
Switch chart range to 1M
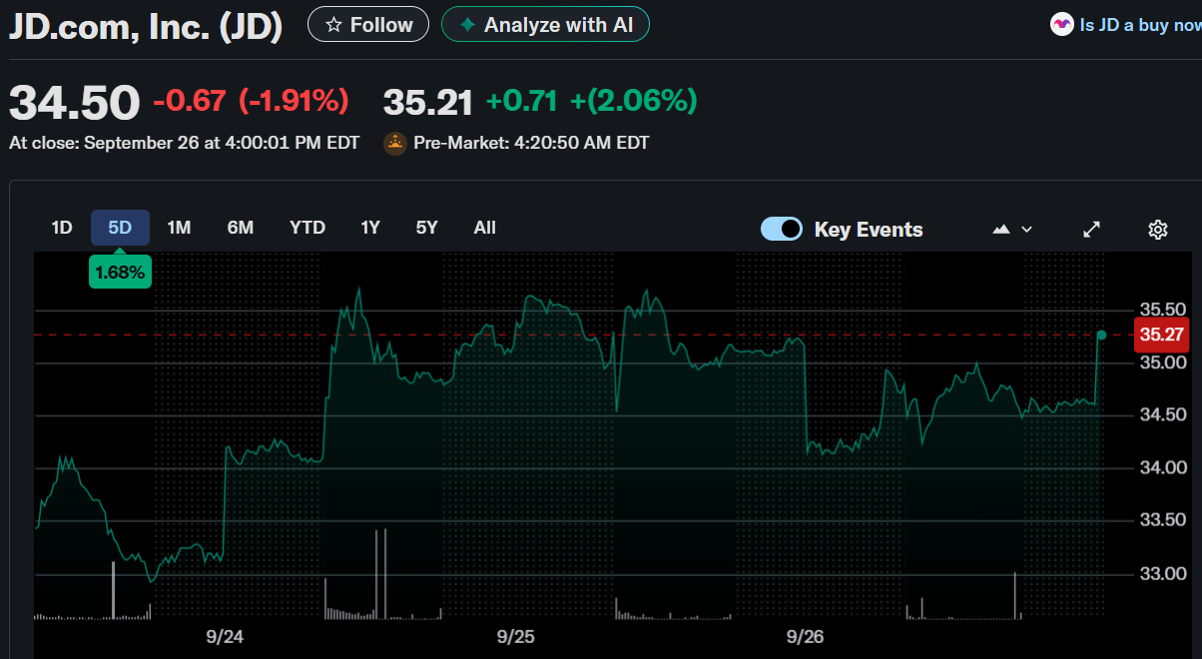tap(179, 228)
